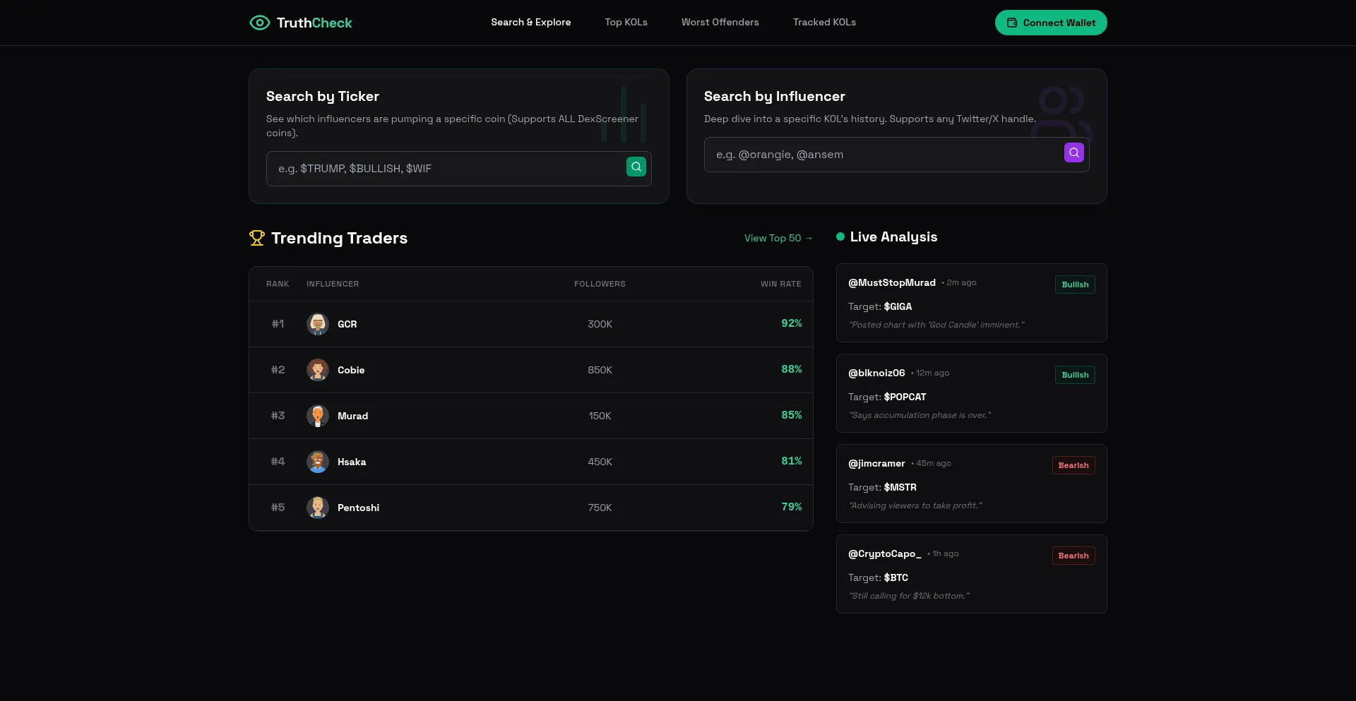Open the @CryptoCapo_ handle in Live Analysis
The image size is (1356, 701).
coord(884,554)
